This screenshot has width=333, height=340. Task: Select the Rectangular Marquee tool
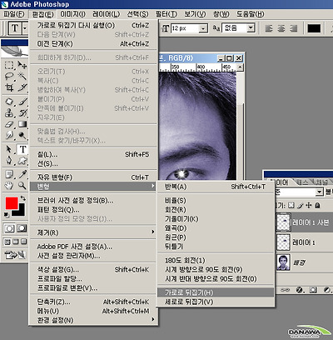(9, 65)
